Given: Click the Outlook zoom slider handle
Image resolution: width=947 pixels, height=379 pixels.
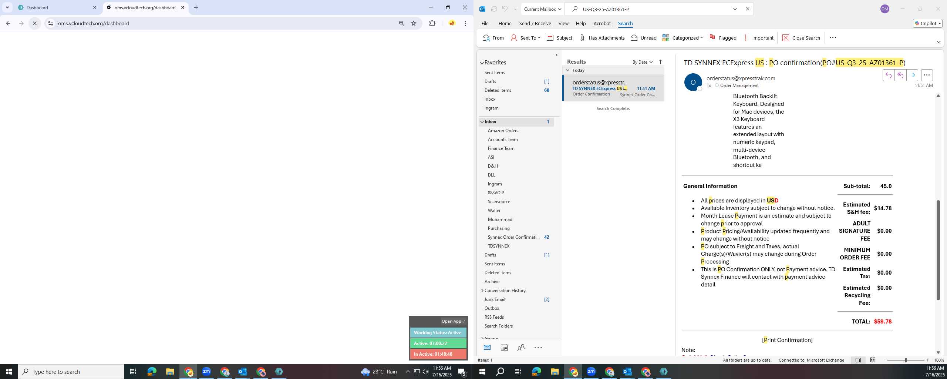Looking at the screenshot, I should point(906,360).
